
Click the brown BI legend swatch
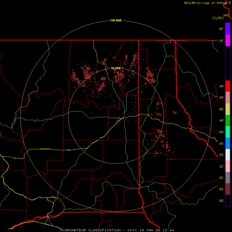point(228,189)
